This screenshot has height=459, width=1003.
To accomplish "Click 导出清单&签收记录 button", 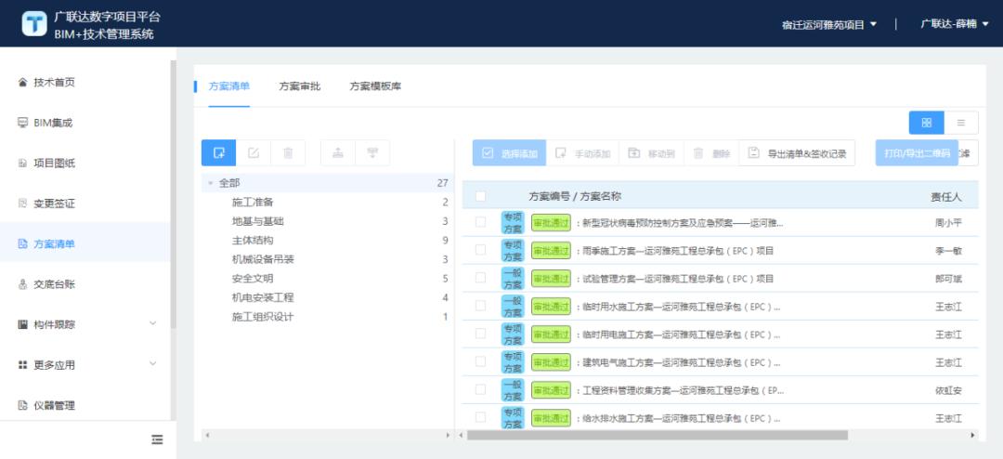I will (x=797, y=153).
